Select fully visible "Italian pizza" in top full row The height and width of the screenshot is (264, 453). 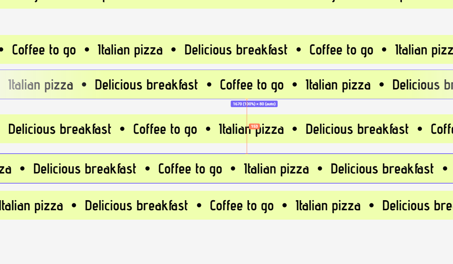tap(130, 50)
